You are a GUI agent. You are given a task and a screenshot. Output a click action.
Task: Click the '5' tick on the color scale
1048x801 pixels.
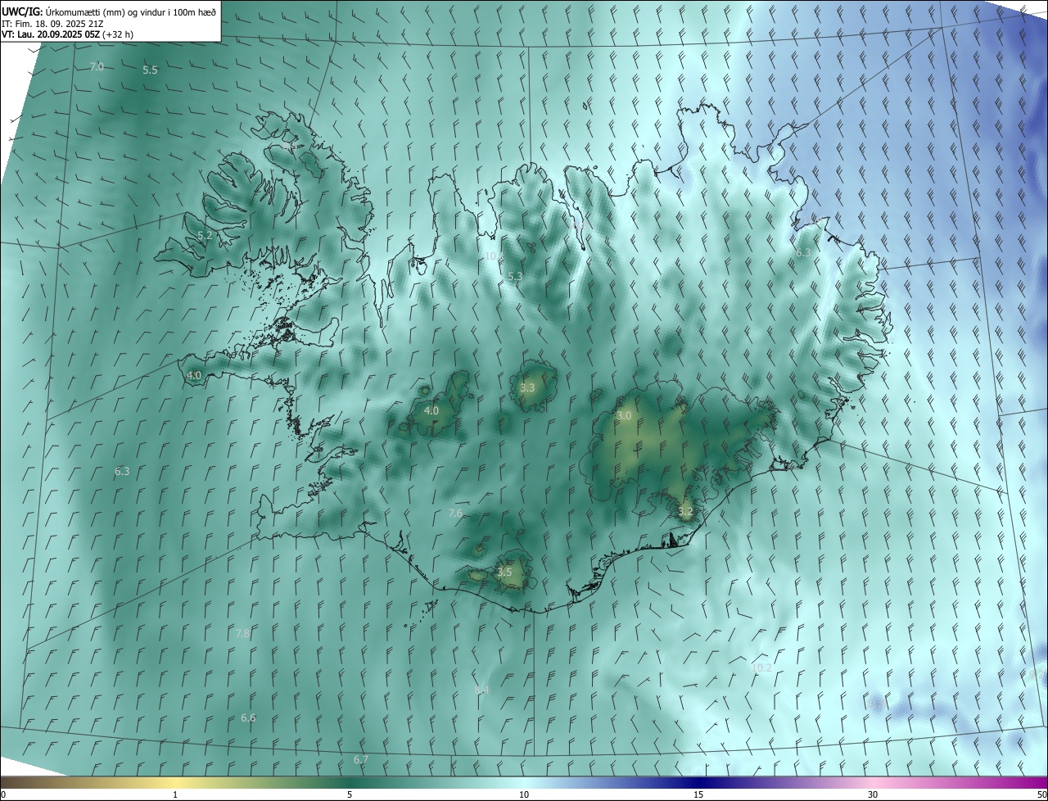click(350, 794)
